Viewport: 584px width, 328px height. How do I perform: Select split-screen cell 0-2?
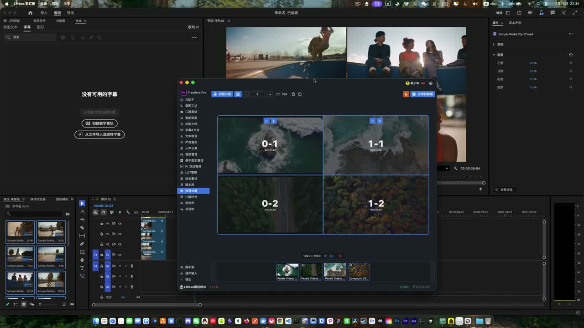tap(270, 205)
